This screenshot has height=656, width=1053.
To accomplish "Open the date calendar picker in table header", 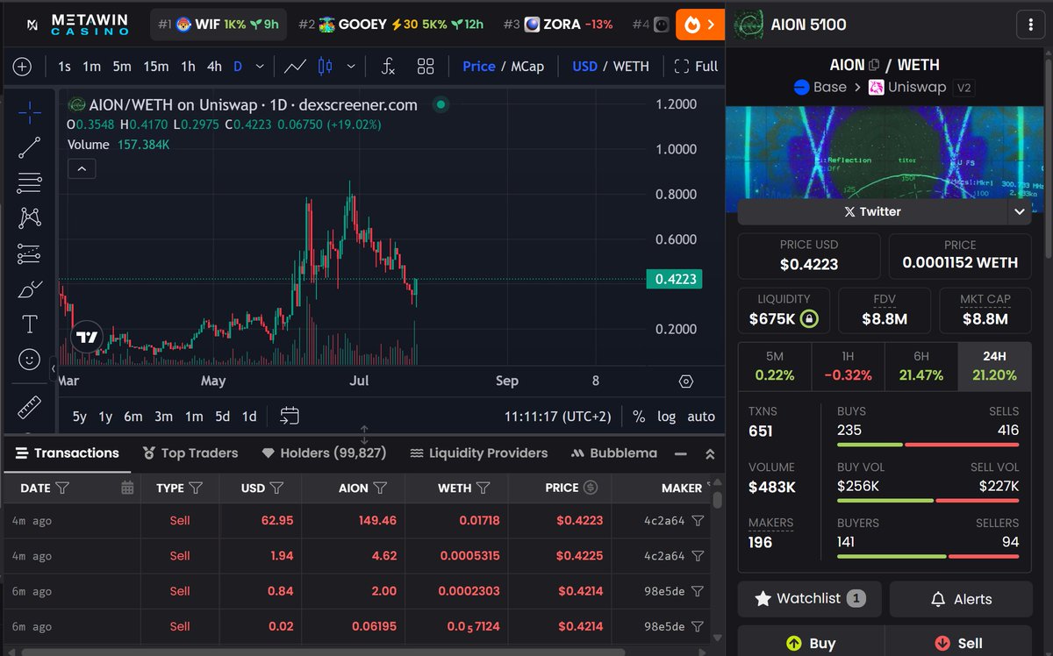I will click(x=127, y=488).
